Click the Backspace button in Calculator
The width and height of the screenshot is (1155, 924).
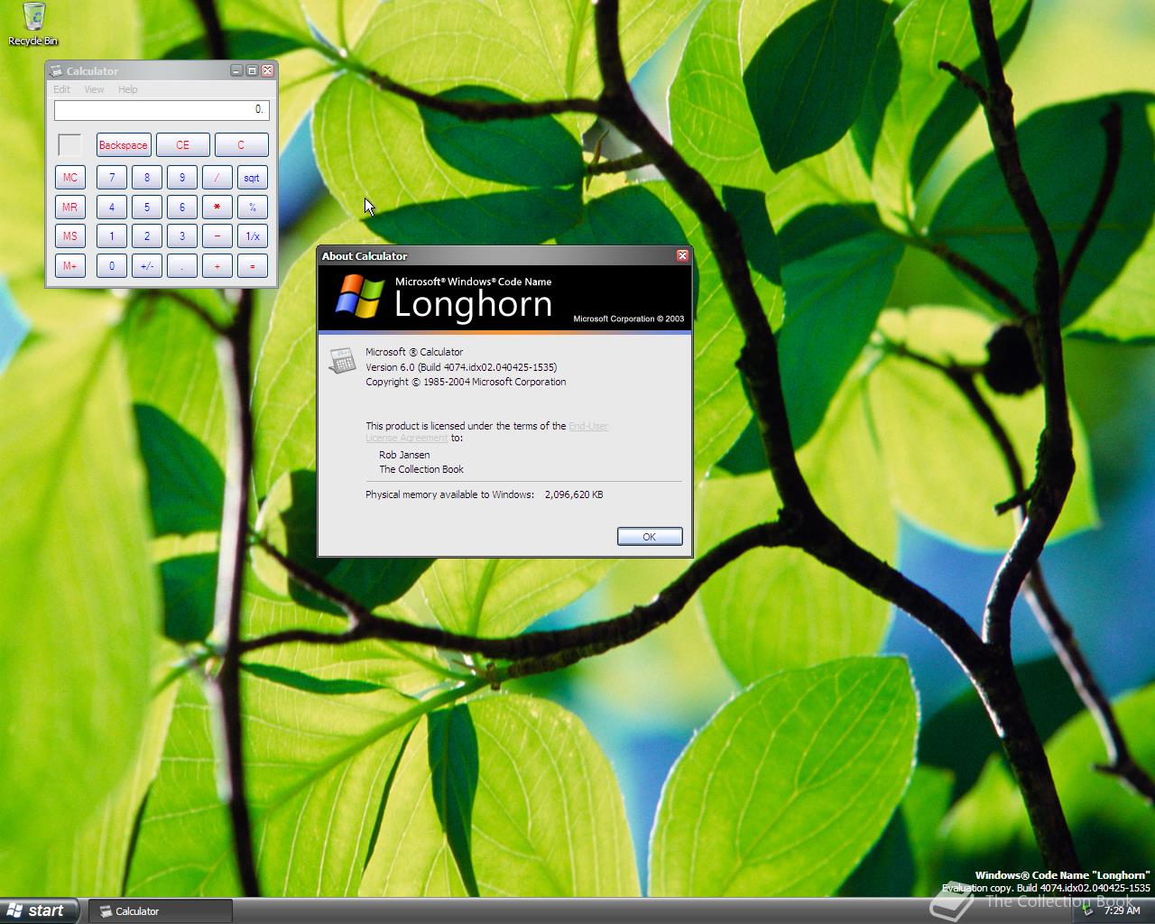(124, 145)
